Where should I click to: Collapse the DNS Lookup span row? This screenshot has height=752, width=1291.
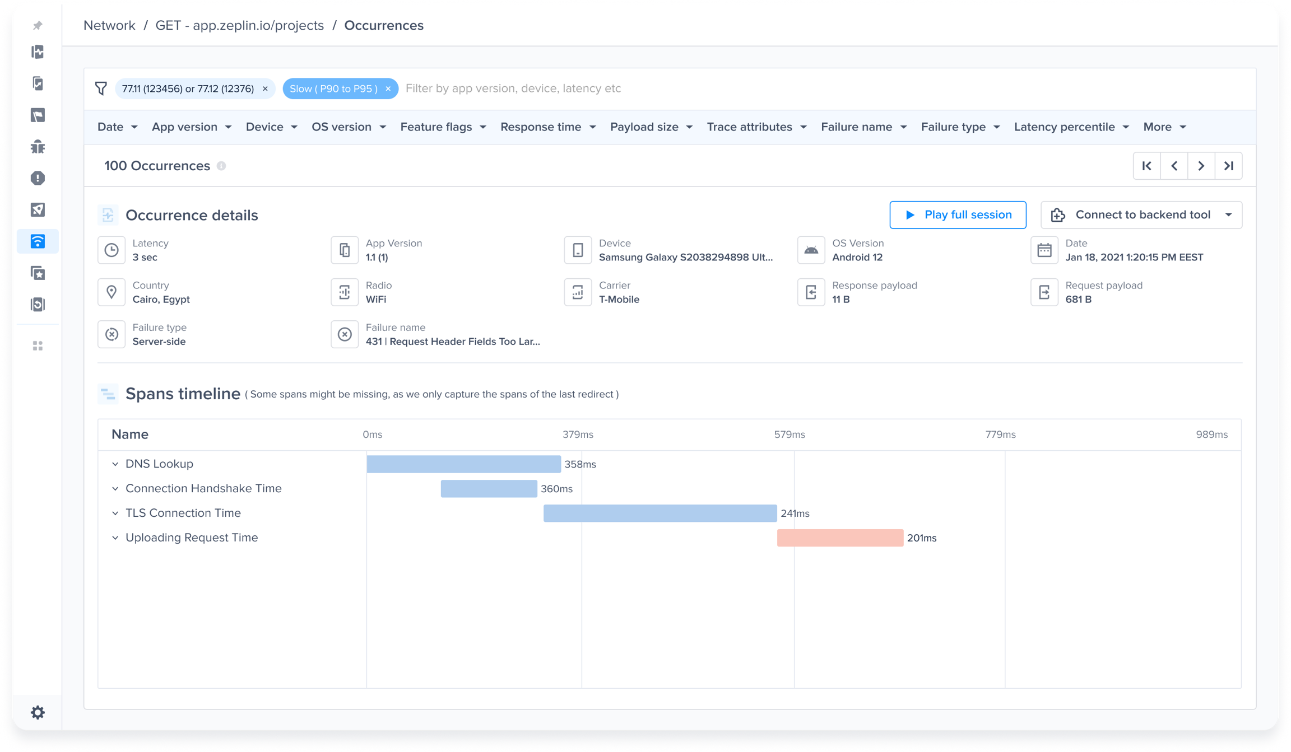pyautogui.click(x=115, y=464)
